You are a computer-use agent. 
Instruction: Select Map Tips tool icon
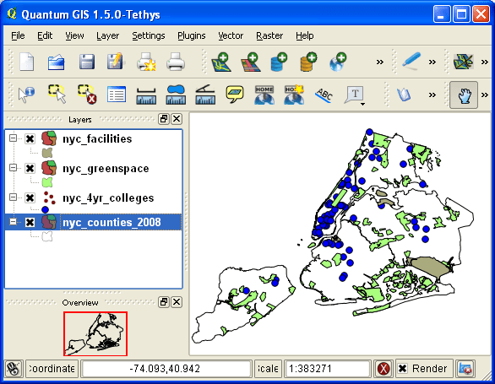tap(235, 95)
